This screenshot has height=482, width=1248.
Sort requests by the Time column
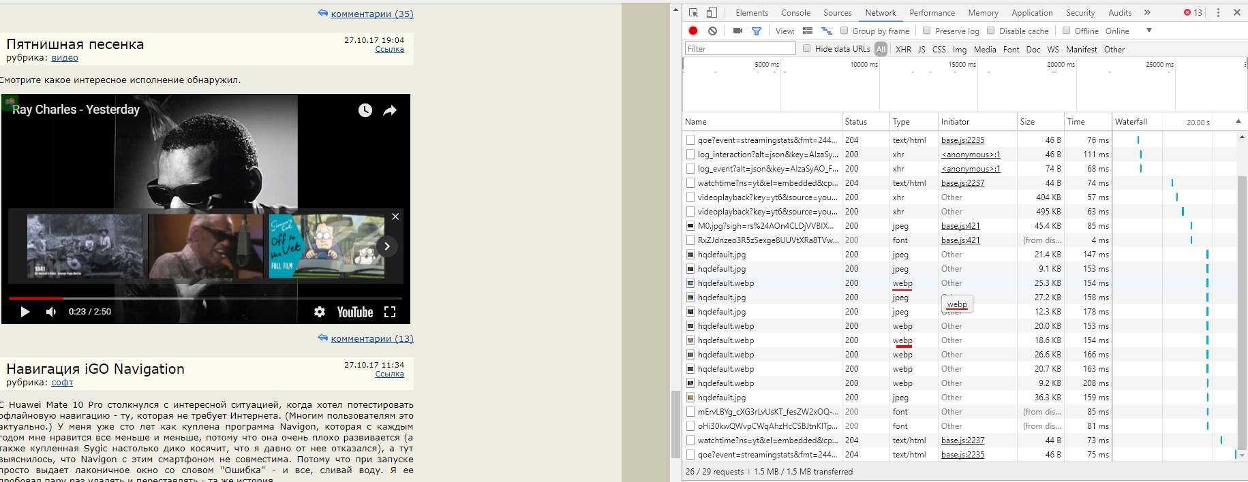(x=1088, y=121)
